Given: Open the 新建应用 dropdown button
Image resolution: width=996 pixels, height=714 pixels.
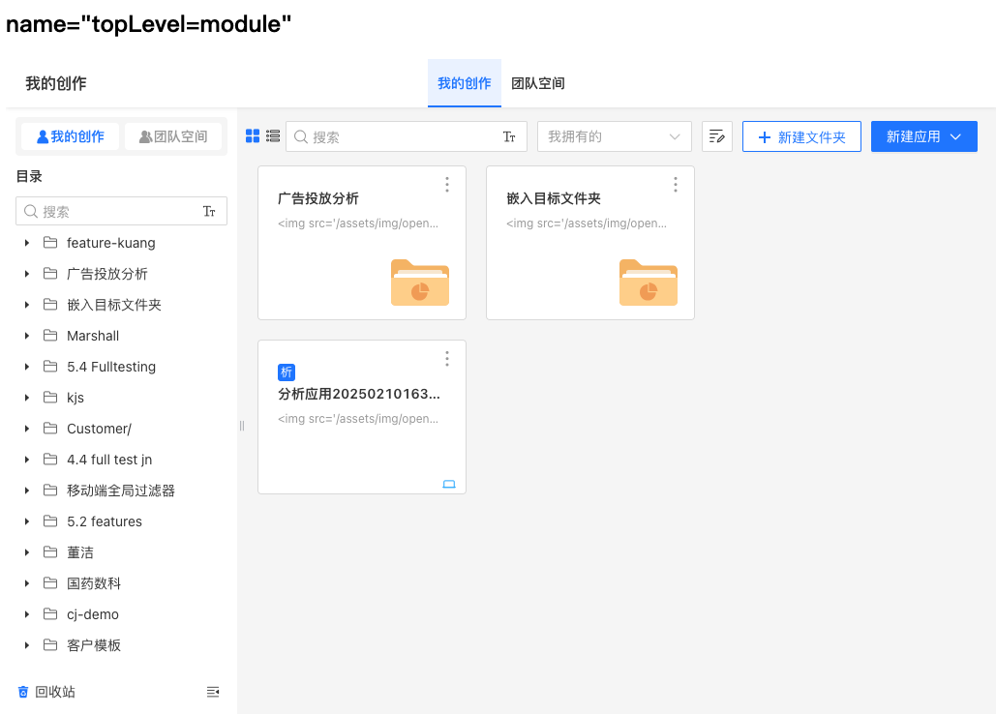Looking at the screenshot, I should pyautogui.click(x=923, y=136).
